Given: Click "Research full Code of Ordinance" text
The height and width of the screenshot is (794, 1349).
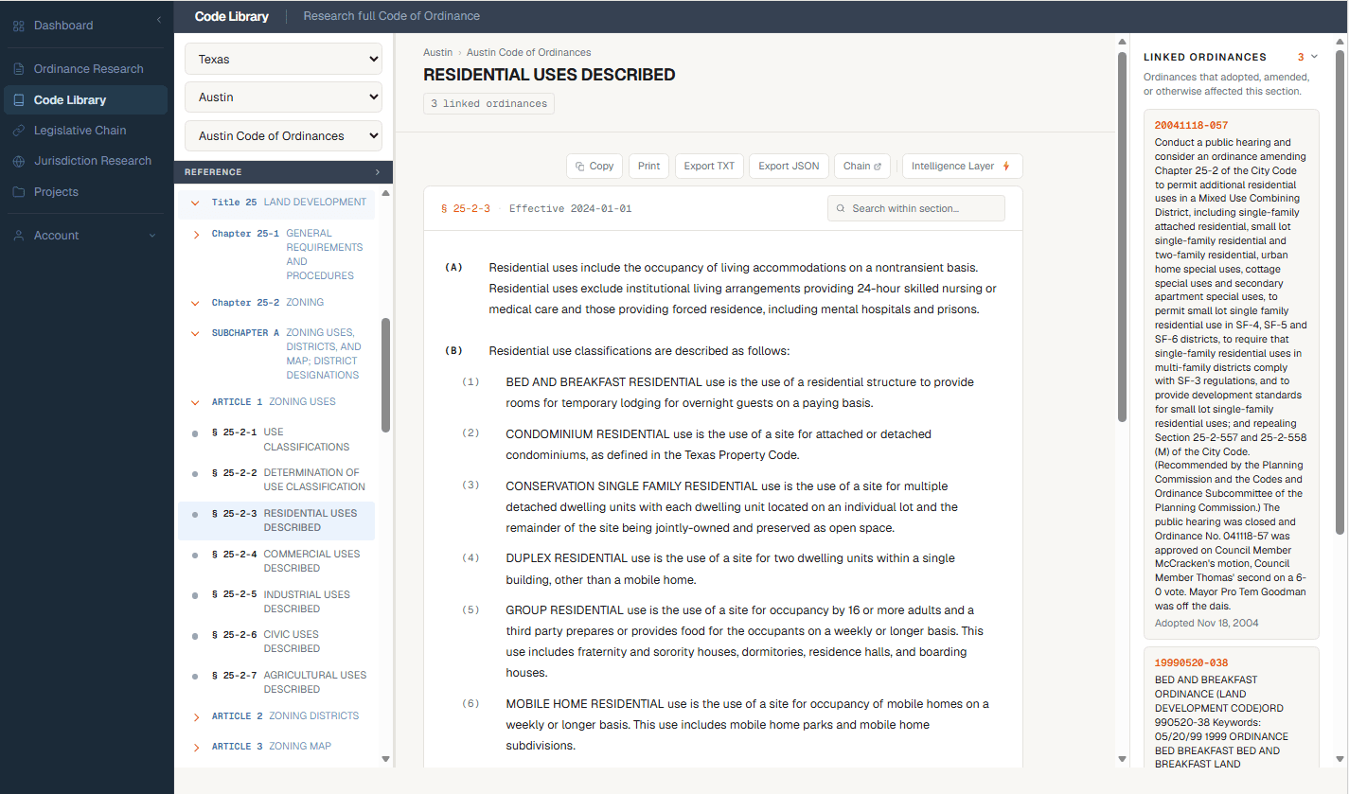Looking at the screenshot, I should [x=391, y=16].
